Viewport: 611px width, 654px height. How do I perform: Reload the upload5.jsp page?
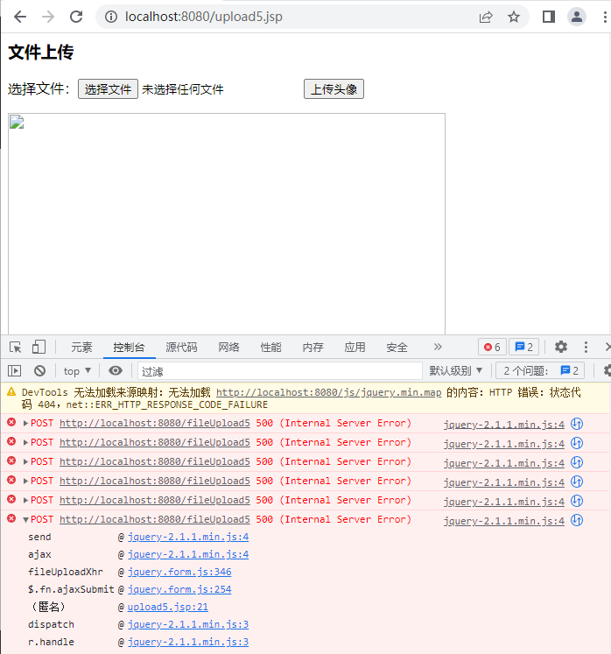pos(76,17)
